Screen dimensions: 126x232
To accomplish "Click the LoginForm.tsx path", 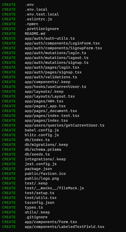I will coord(62,43).
